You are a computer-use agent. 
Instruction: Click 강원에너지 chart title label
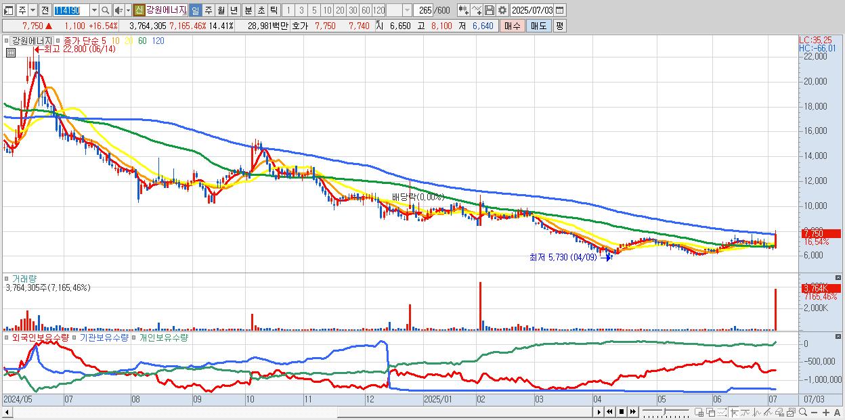coord(32,41)
